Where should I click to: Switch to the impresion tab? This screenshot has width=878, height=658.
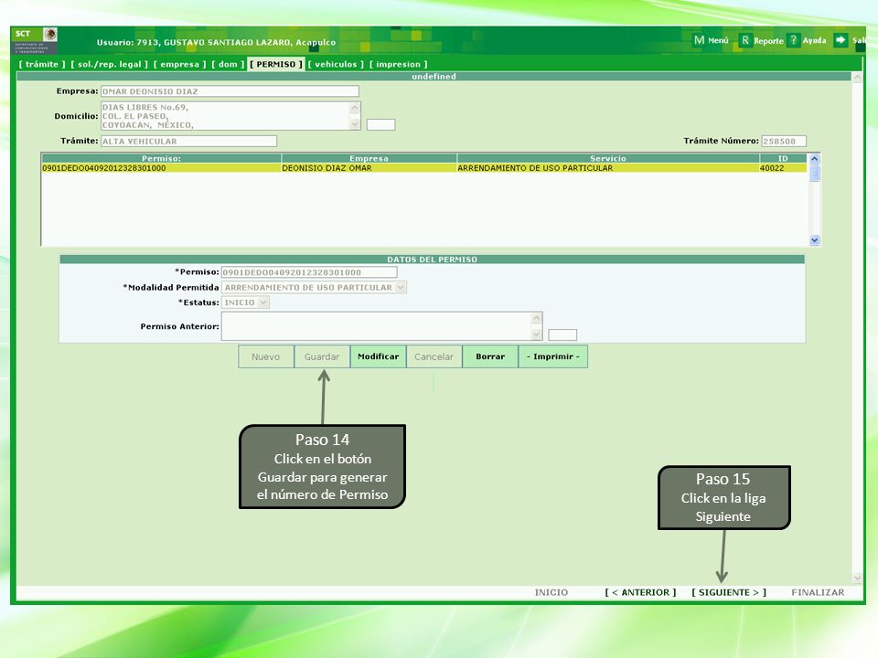coord(398,64)
